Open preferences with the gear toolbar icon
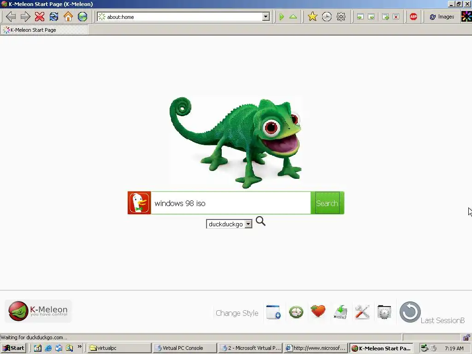This screenshot has width=472, height=354. point(341,17)
